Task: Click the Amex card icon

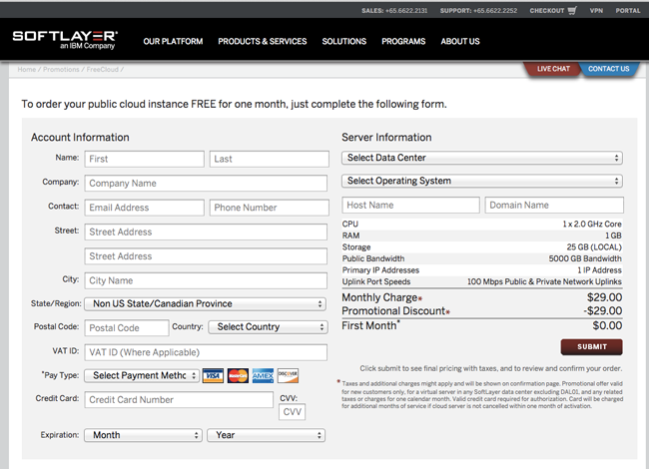Action: tap(263, 376)
